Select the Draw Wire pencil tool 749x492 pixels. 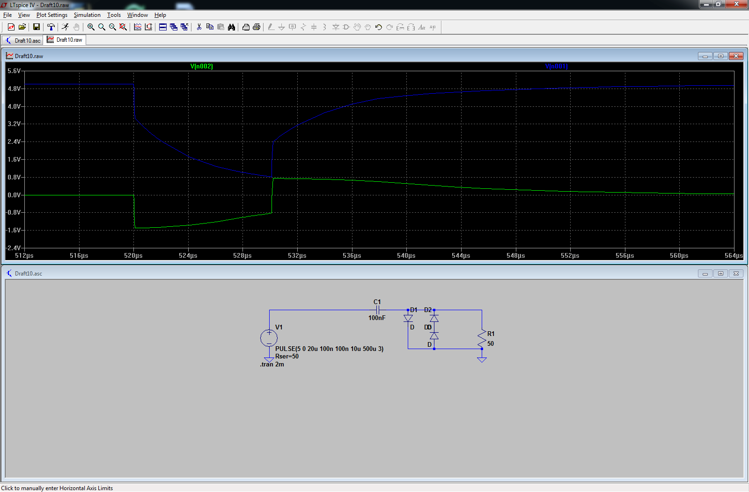pos(271,27)
